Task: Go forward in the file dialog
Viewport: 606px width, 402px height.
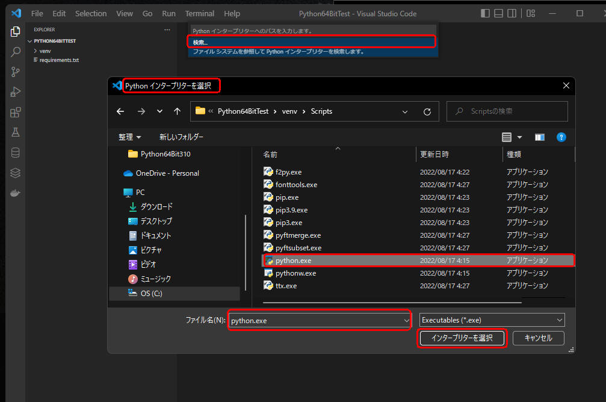Action: point(141,111)
